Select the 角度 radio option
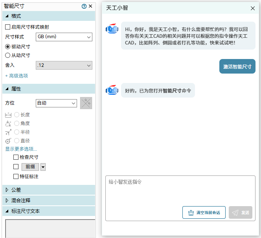This screenshot has height=238, width=261. click(17, 124)
